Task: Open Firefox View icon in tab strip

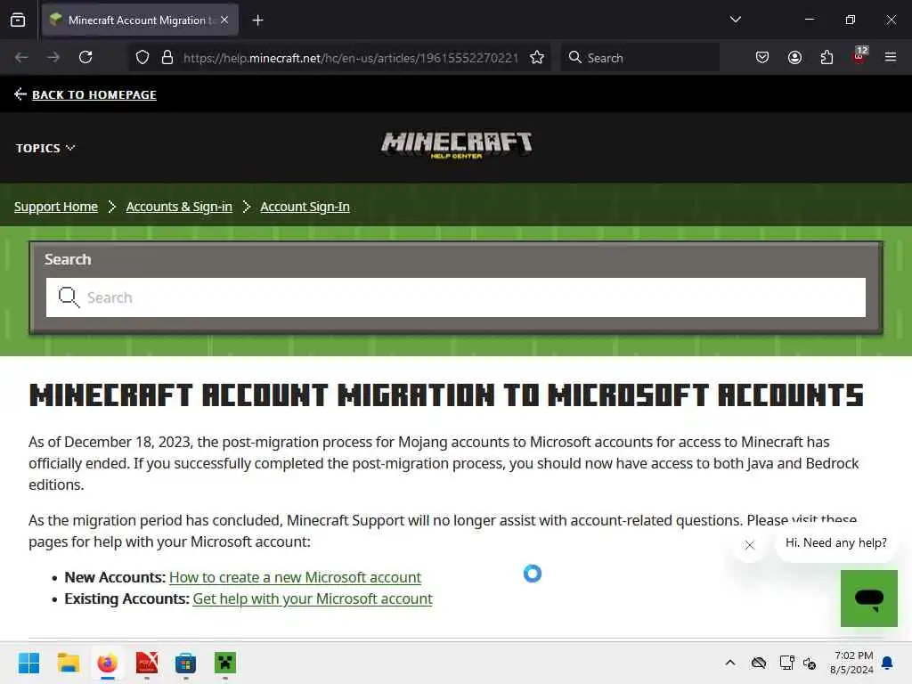Action: point(18,20)
